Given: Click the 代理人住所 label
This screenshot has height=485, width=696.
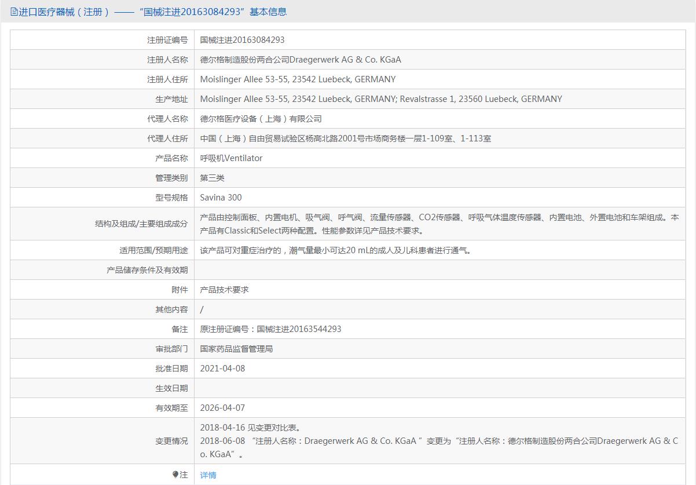Looking at the screenshot, I should tap(168, 138).
